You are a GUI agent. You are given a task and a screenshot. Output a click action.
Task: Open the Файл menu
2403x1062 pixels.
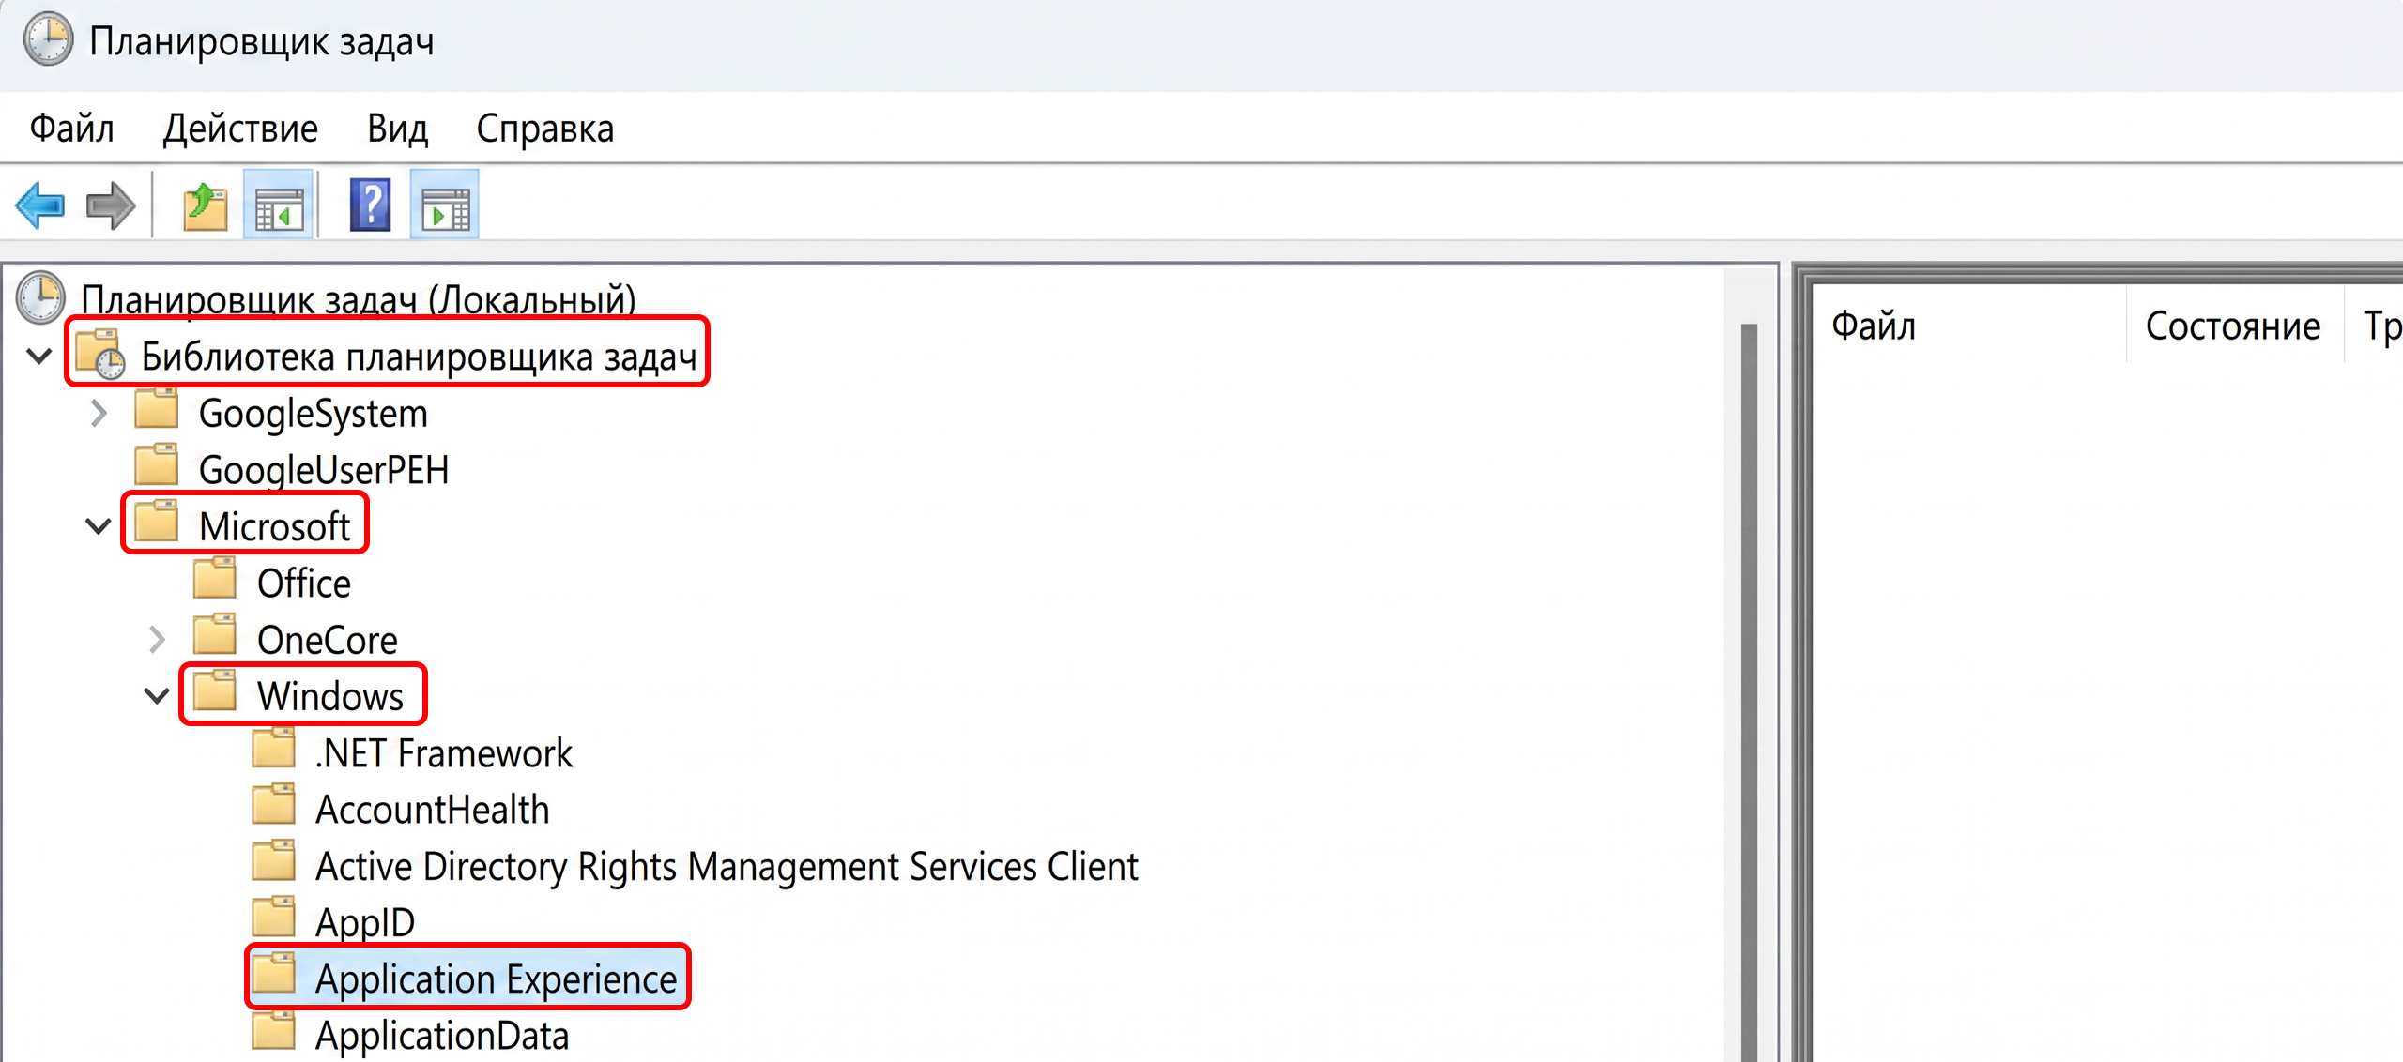pos(72,129)
